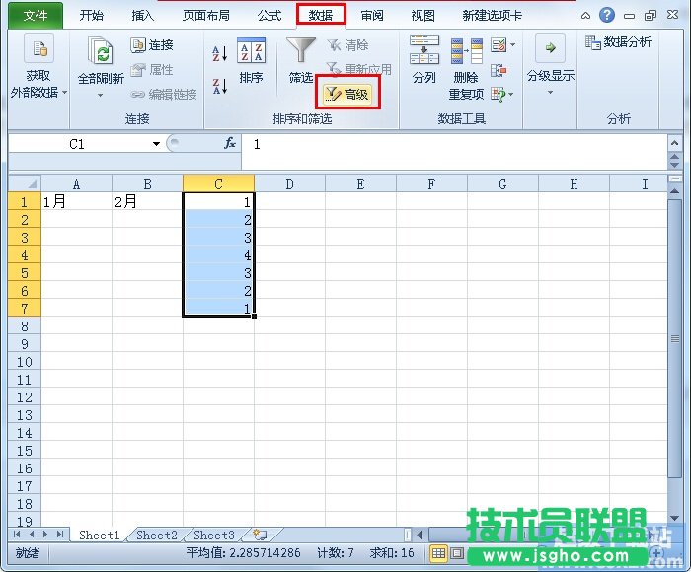The height and width of the screenshot is (572, 691).
Task: Clear filter (清除) button
Action: pyautogui.click(x=347, y=45)
